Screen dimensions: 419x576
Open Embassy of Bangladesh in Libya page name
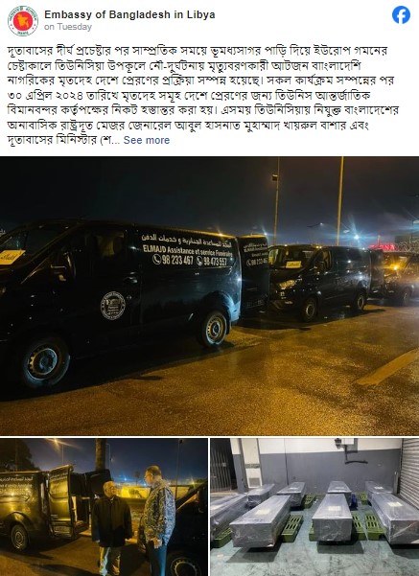click(x=129, y=14)
